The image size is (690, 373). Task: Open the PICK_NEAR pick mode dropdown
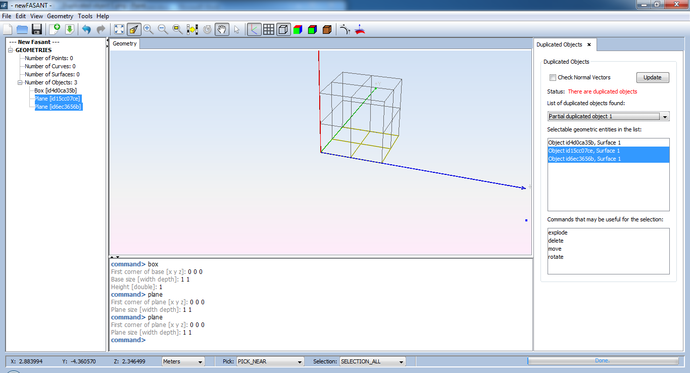270,361
